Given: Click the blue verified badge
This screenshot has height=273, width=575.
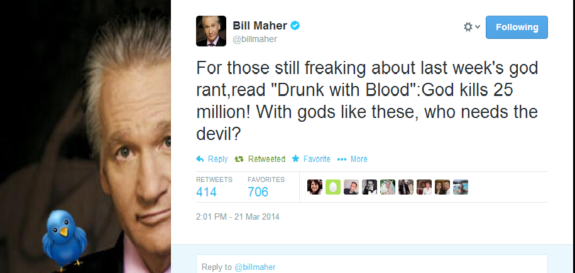Looking at the screenshot, I should pyautogui.click(x=295, y=26).
